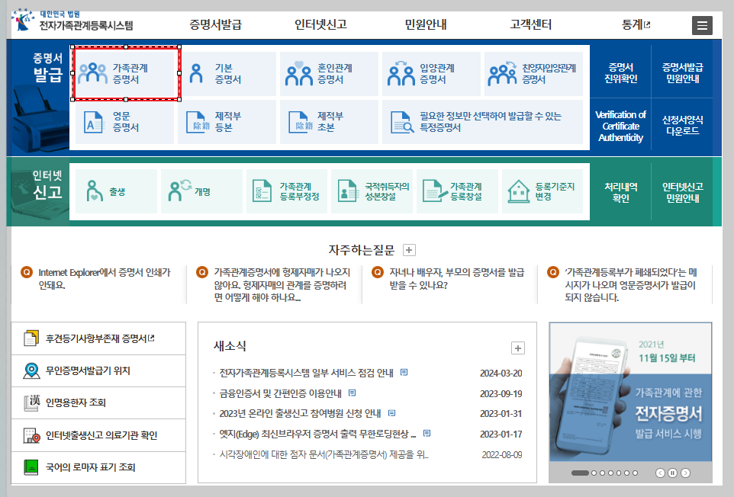Pause the promotional banner carousel
This screenshot has height=497, width=734.
click(x=673, y=473)
